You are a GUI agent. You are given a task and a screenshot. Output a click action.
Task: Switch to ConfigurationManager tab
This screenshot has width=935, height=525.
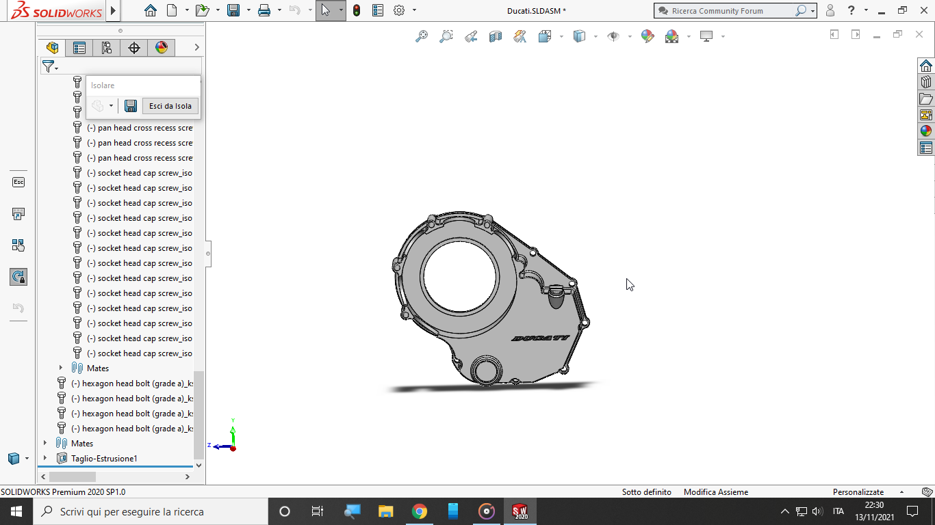107,47
